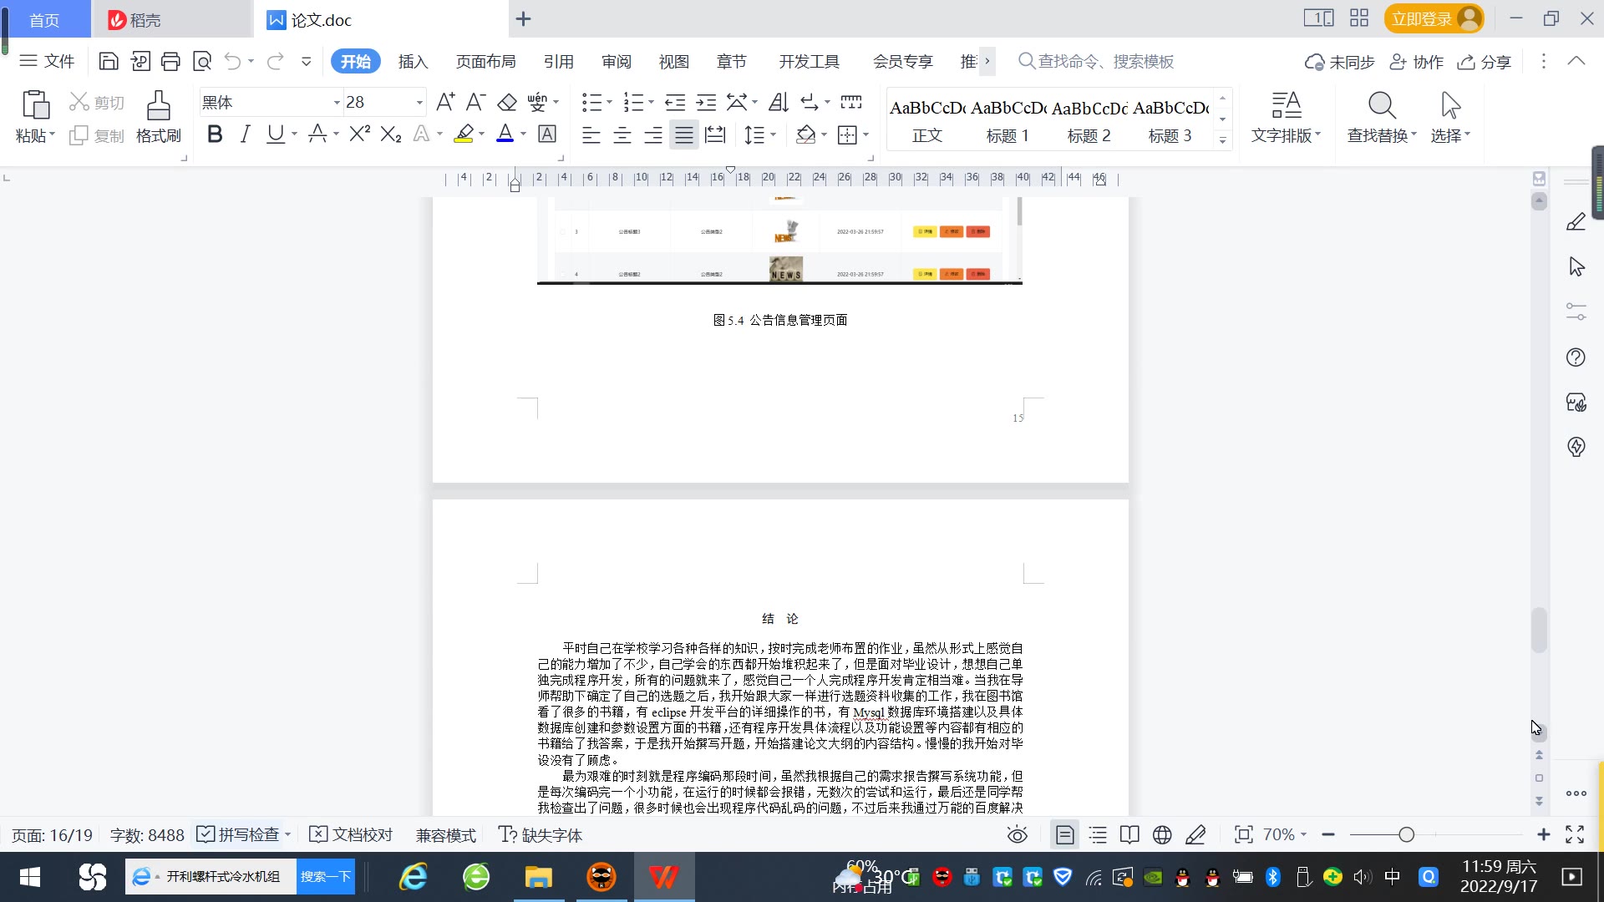Toggle italic formatting
Screen dimensions: 1604x902
(245, 134)
